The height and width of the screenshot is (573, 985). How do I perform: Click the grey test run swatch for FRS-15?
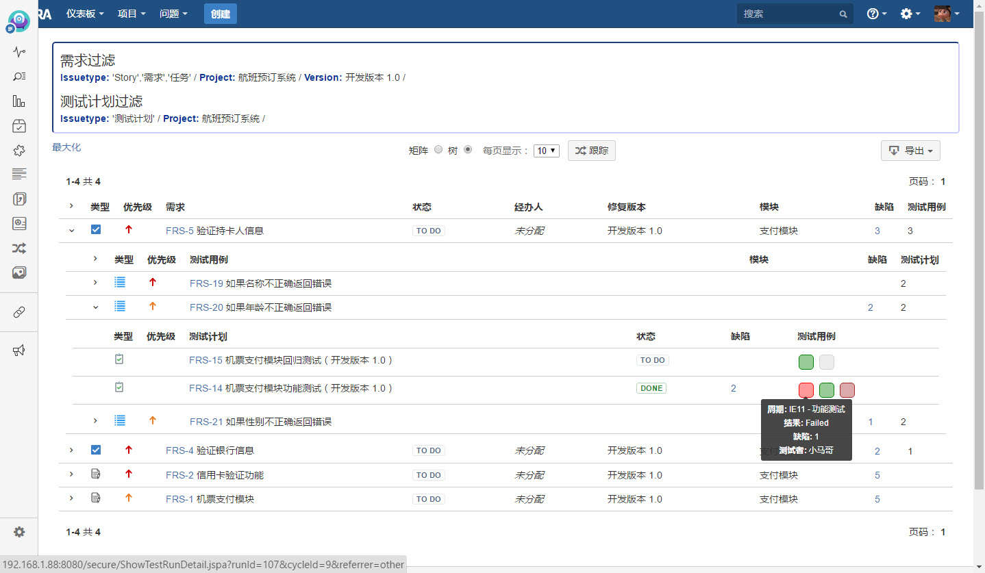pyautogui.click(x=827, y=362)
